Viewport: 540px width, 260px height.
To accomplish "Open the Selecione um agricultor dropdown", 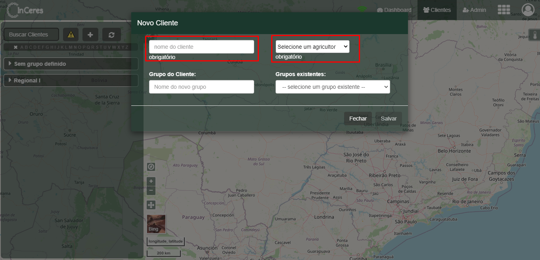I will coord(312,47).
